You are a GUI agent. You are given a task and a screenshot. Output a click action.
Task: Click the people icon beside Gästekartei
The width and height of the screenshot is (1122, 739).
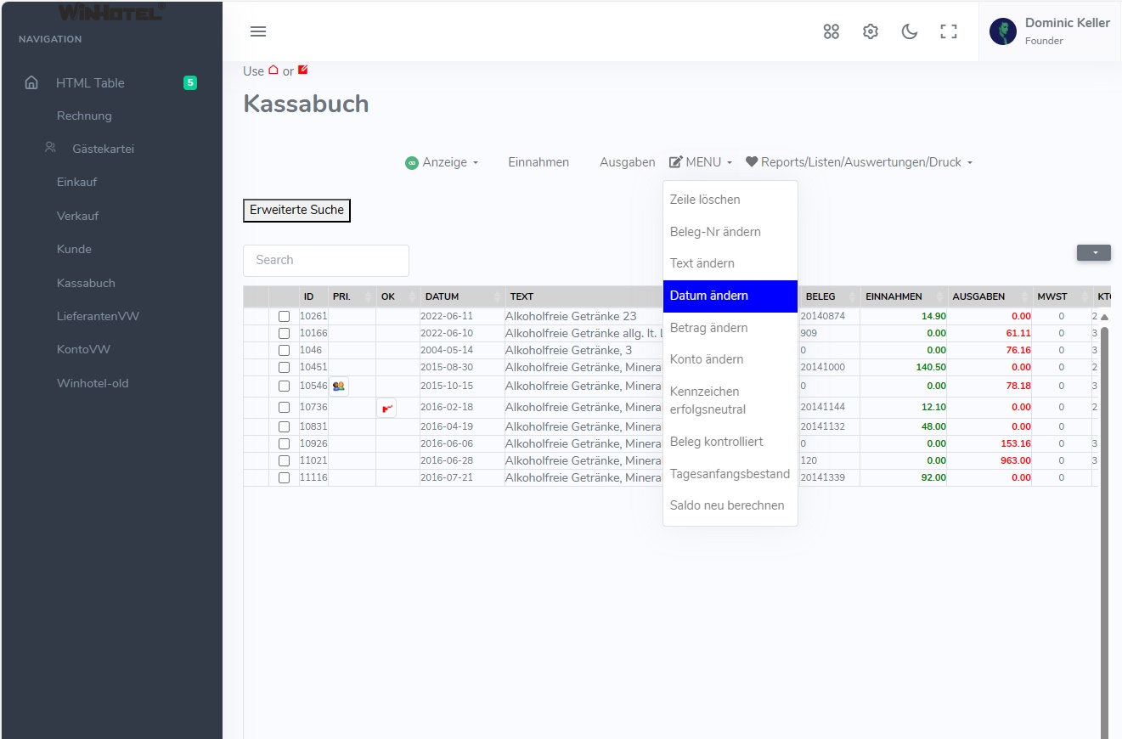(51, 148)
